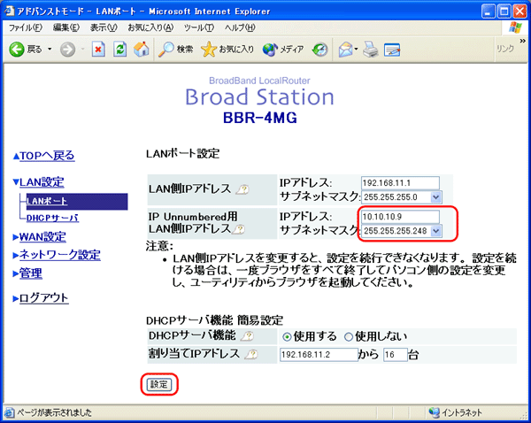Open the help icon next to DHCPサーバ機能
The image size is (531, 423).
[x=247, y=336]
